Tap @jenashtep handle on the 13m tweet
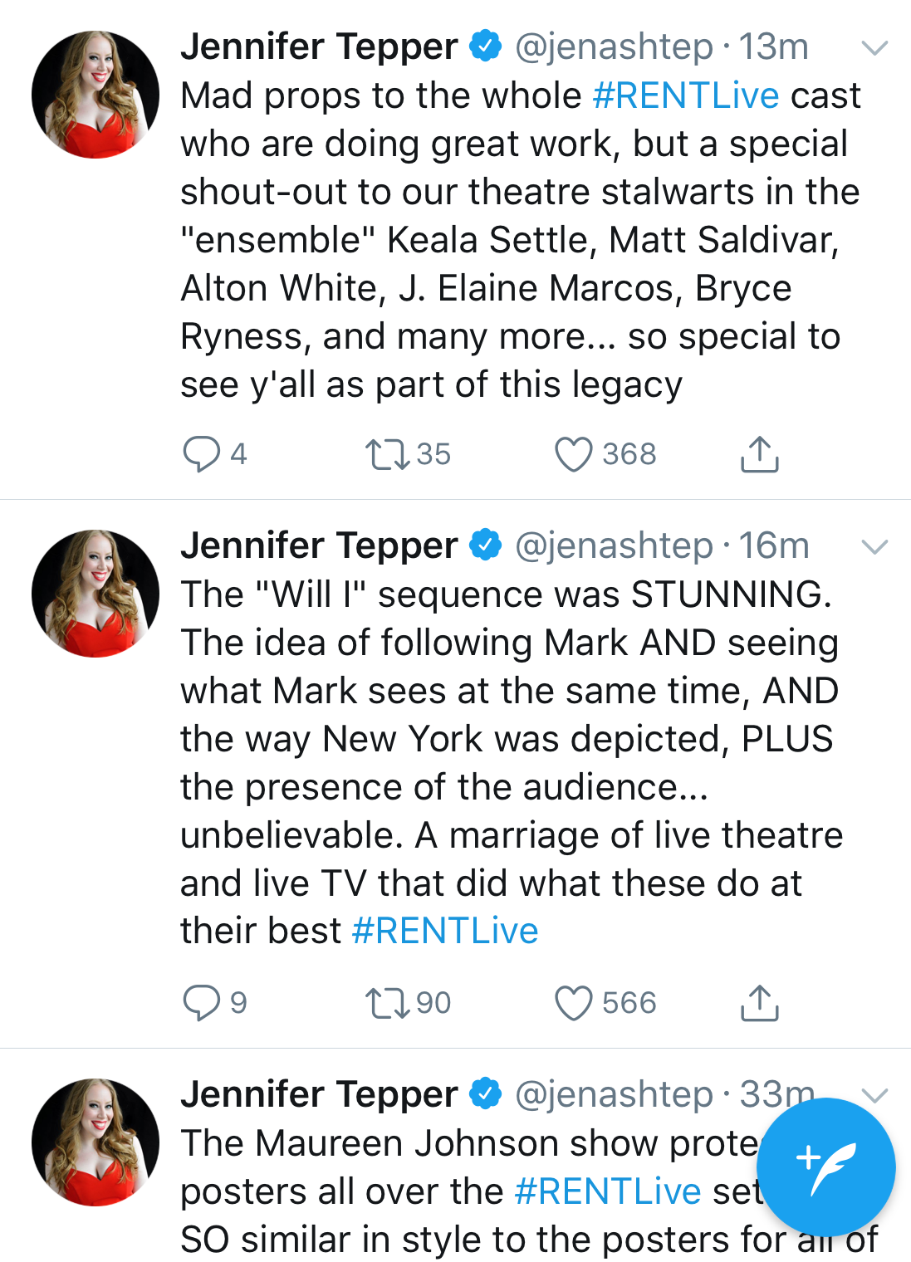The width and height of the screenshot is (911, 1262). coord(614,47)
